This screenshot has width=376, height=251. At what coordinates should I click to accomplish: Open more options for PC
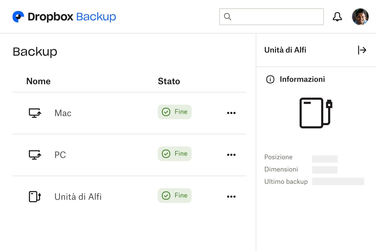click(231, 155)
